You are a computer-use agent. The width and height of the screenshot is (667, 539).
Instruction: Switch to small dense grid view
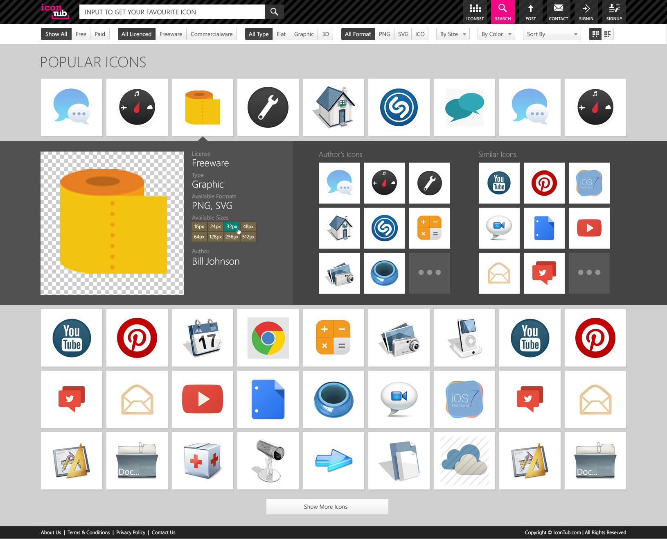tap(607, 34)
